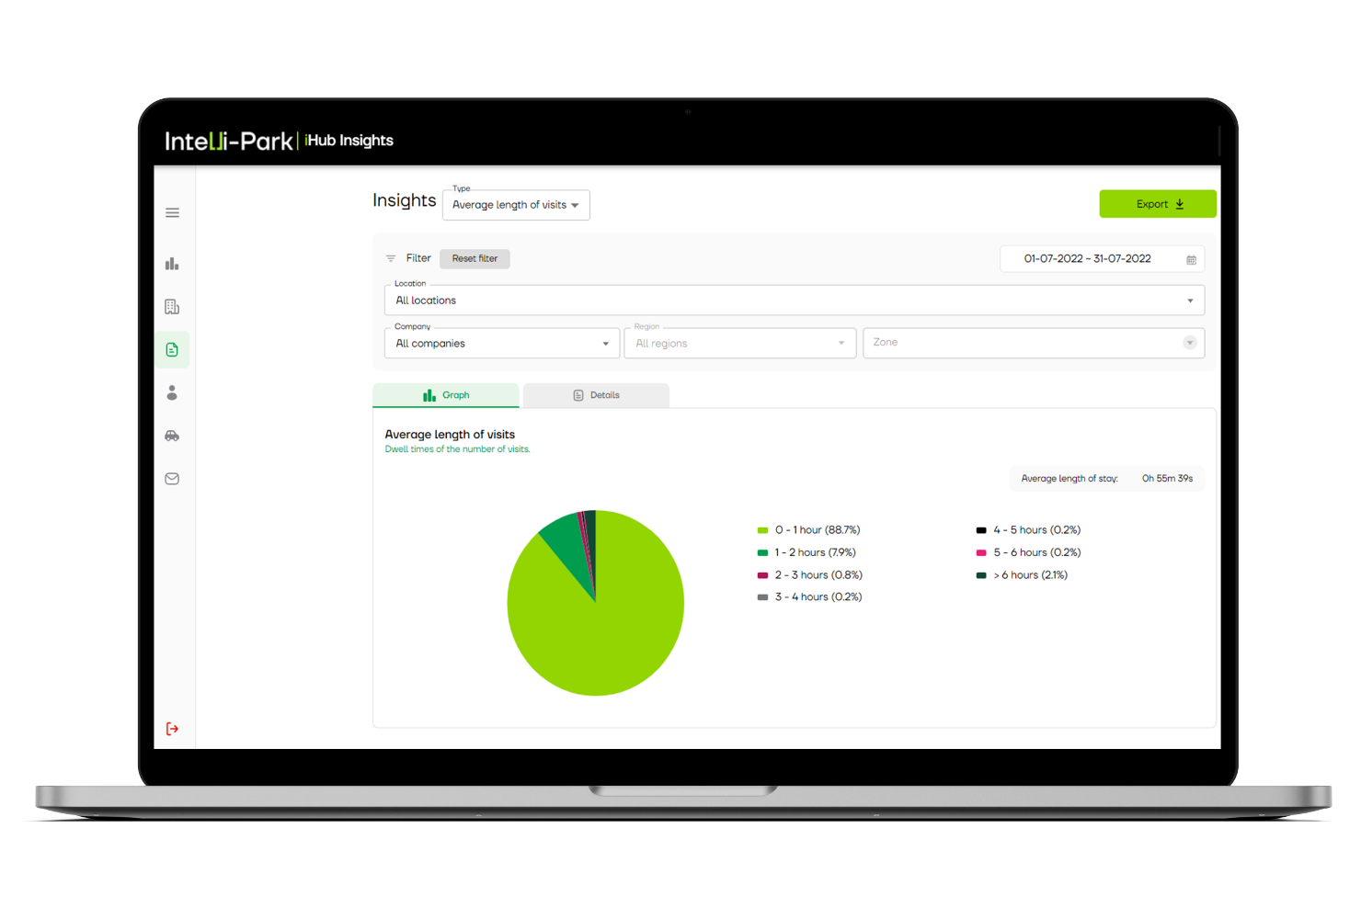Open the bar chart dashboard icon
This screenshot has width=1361, height=919.
[172, 264]
